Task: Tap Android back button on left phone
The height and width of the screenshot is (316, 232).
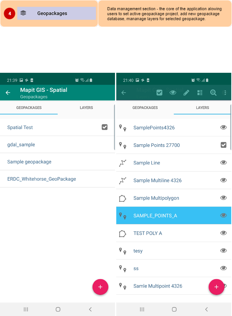Action: (90, 309)
